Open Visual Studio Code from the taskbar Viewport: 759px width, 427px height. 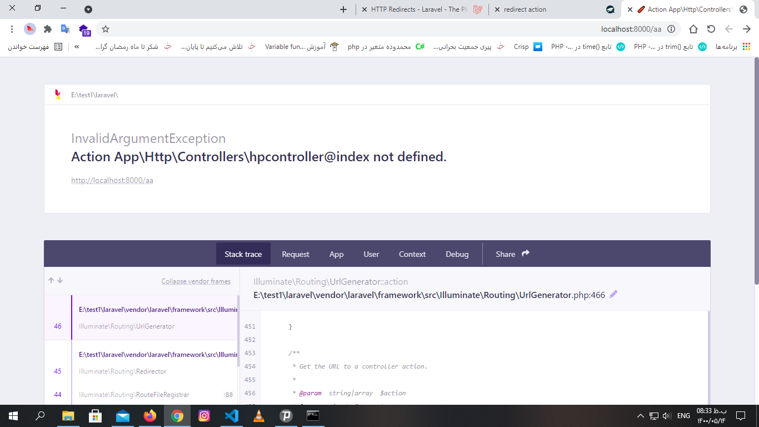pos(232,415)
